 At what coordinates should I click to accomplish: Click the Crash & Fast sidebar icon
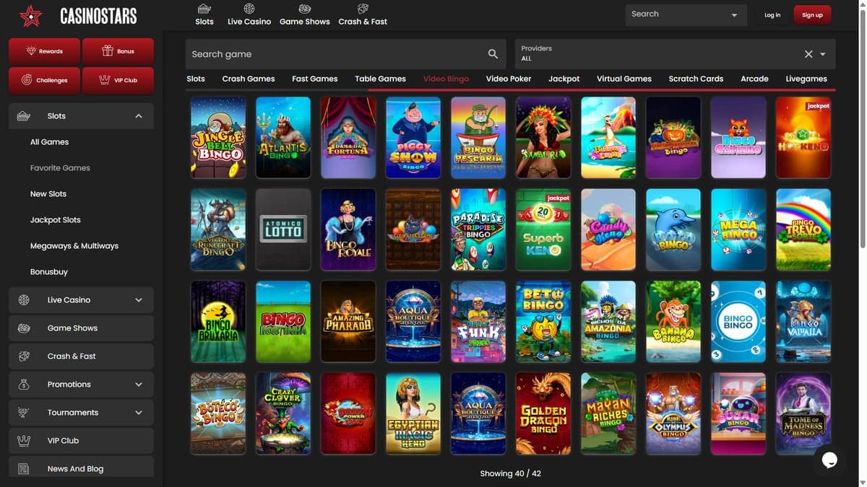24,356
